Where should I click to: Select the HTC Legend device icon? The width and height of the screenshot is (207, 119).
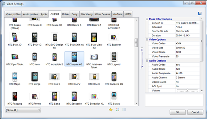114,57
